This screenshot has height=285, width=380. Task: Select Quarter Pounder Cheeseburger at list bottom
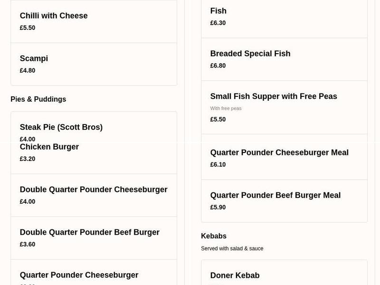coord(79,275)
